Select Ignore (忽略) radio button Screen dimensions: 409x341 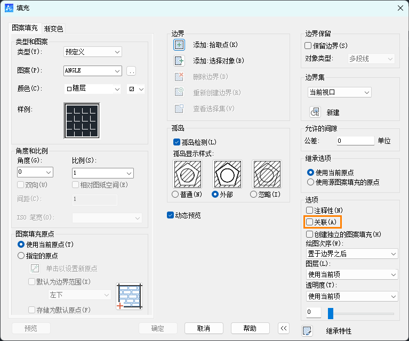253,194
